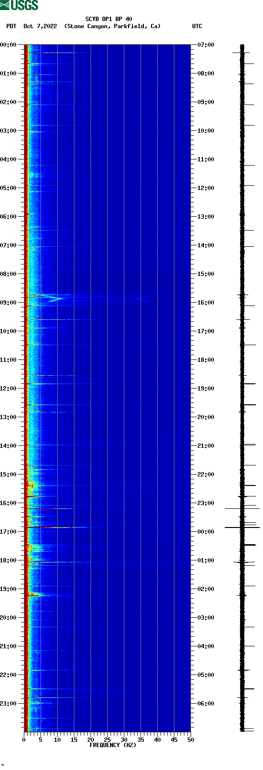Viewport: 263px width, 770px height.
Task: Click the UTC time label 07:00
Action: pyautogui.click(x=206, y=45)
